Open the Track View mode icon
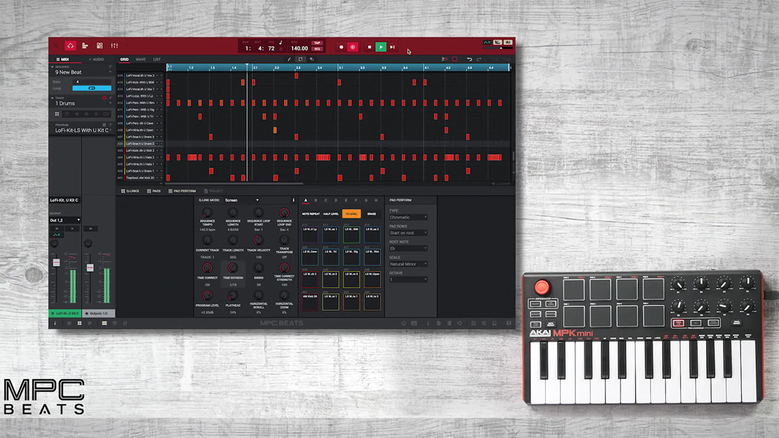Viewport: 779px width, 438px height. point(85,46)
